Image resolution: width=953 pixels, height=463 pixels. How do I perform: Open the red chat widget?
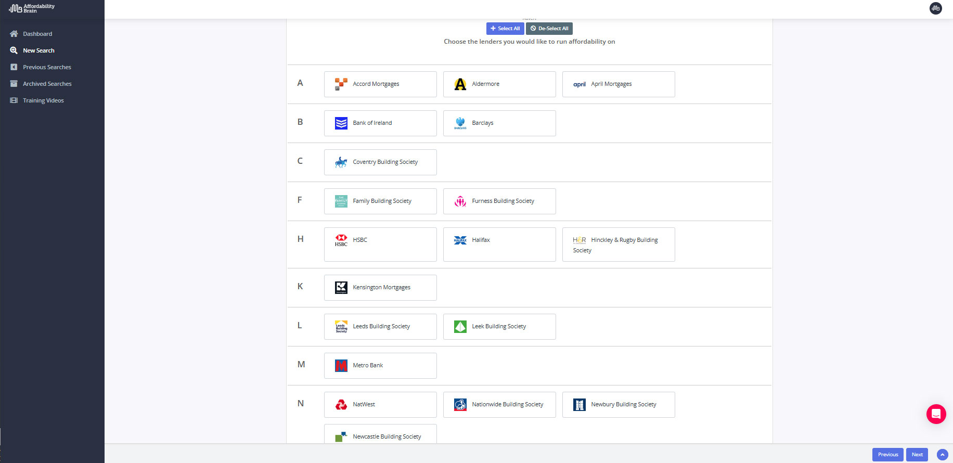[936, 414]
